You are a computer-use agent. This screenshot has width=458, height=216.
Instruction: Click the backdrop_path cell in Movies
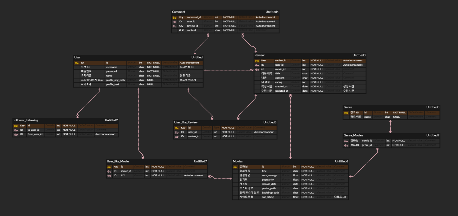click(271, 193)
